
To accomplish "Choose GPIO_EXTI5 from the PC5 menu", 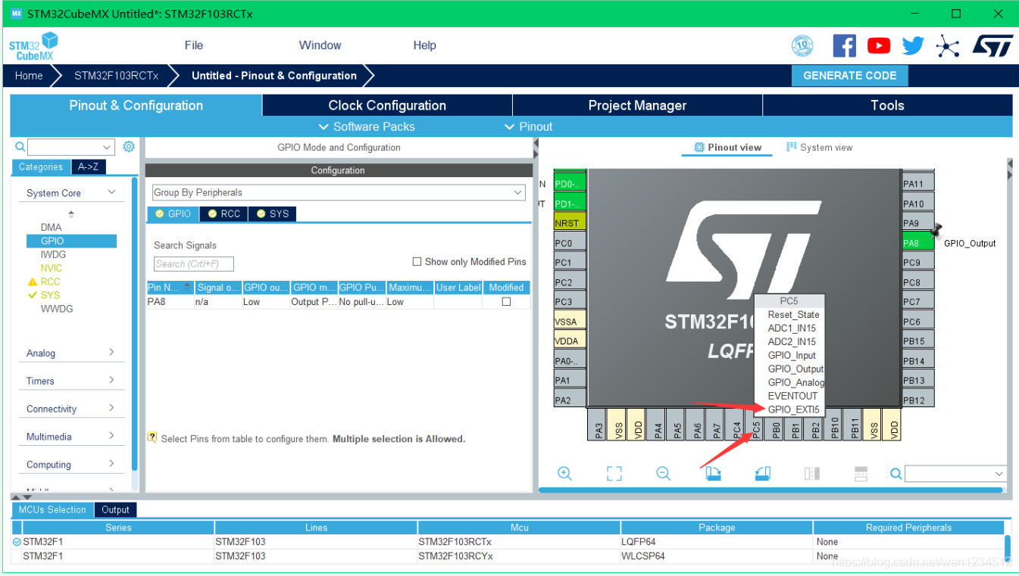I will pos(793,409).
